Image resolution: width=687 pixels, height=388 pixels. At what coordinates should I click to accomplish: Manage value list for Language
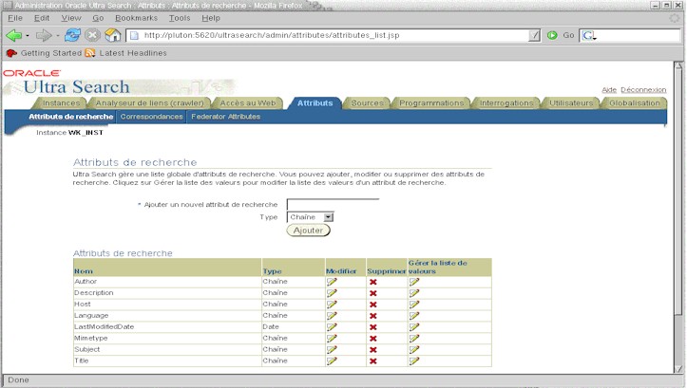point(414,316)
